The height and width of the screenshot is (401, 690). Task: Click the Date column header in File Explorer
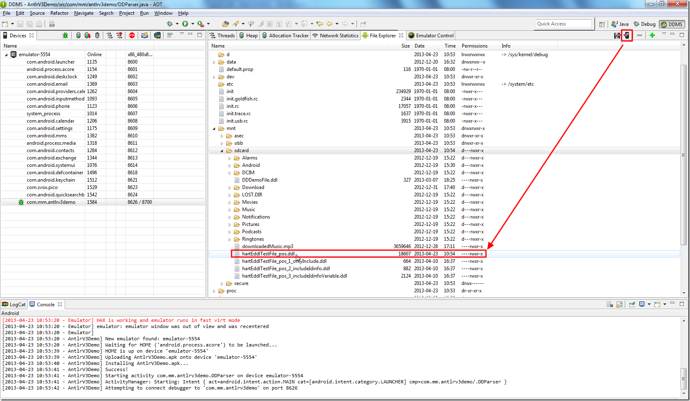(426, 46)
